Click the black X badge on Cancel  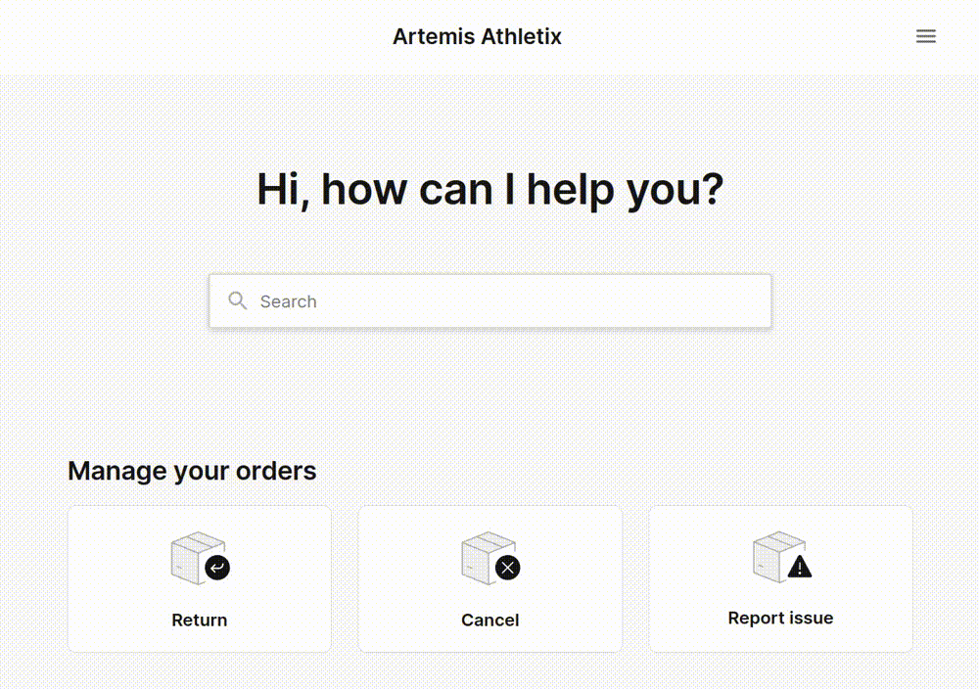tap(507, 568)
